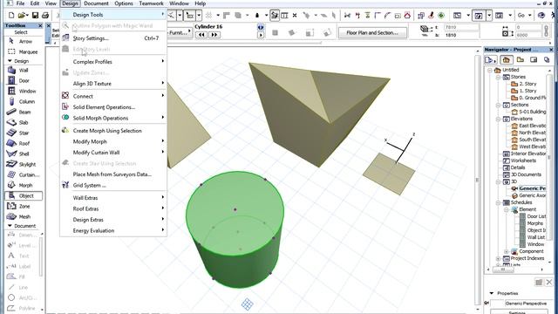Click the New document toolbar icon
Viewport: 558px width, 314px height.
click(x=11, y=16)
